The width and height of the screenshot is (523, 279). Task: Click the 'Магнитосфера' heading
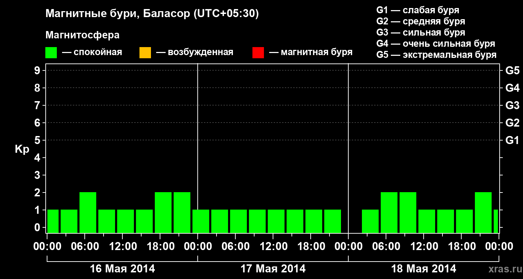[83, 35]
